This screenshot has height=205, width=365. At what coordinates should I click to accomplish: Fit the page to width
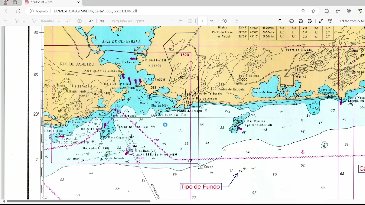click(190, 21)
